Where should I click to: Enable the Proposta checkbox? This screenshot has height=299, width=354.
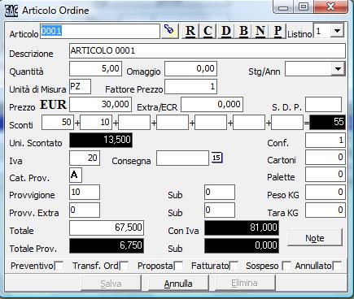[x=178, y=266]
